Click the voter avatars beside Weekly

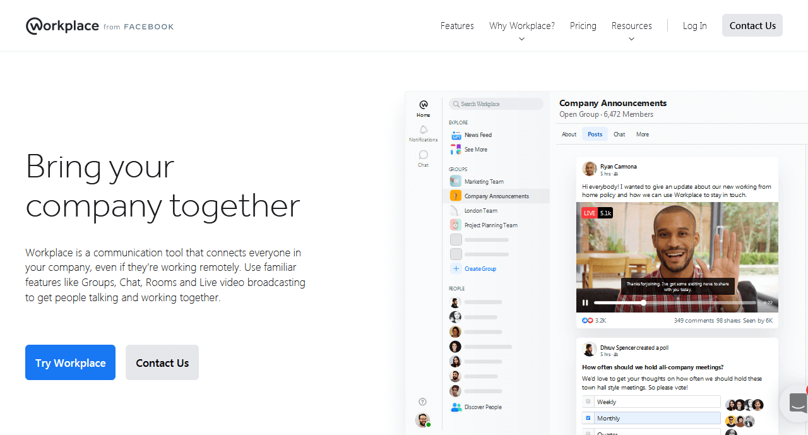pyautogui.click(x=744, y=405)
